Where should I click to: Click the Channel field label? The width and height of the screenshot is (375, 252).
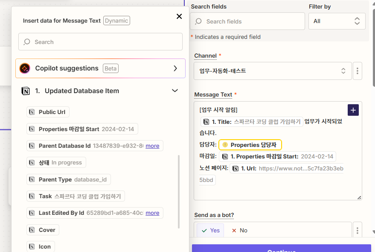tap(206, 56)
